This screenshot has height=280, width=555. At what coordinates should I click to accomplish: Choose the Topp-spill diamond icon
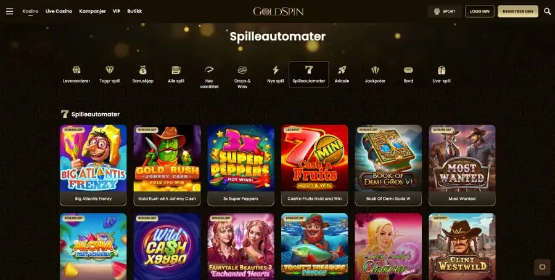(110, 70)
